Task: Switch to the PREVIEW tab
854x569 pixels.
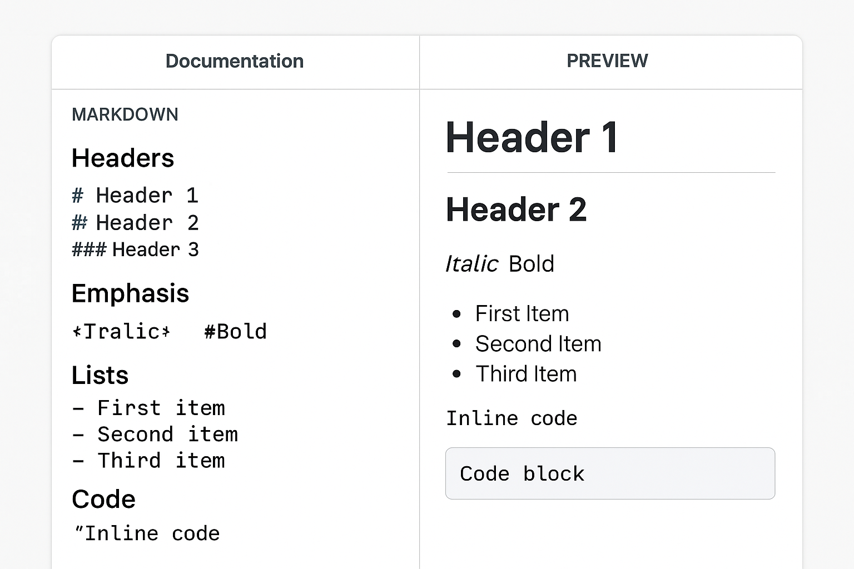Action: [x=607, y=61]
